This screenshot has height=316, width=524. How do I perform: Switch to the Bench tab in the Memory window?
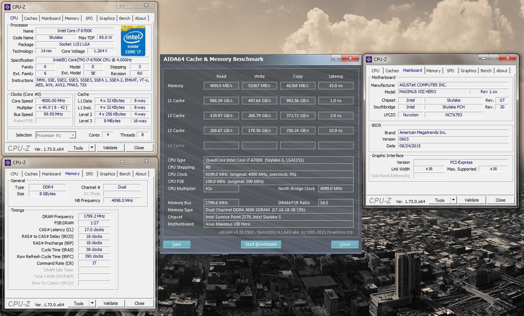pos(125,174)
